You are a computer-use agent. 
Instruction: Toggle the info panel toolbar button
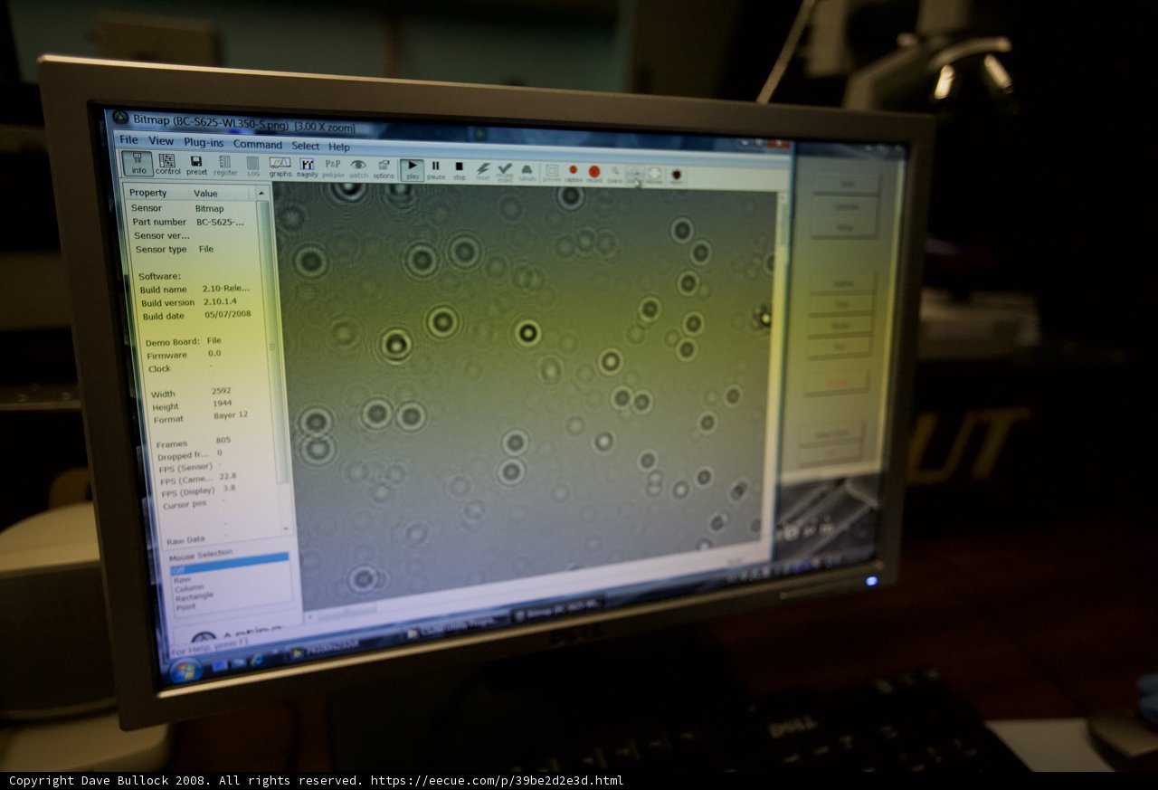coord(138,163)
